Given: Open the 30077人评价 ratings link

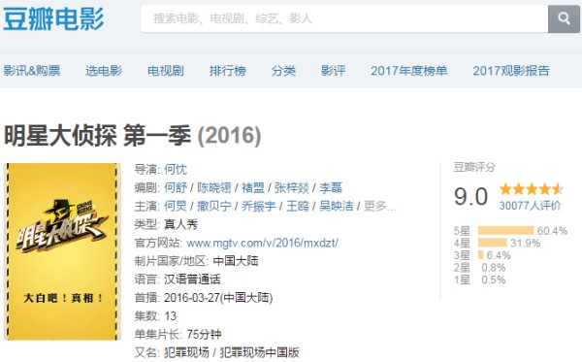Looking at the screenshot, I should (x=530, y=206).
